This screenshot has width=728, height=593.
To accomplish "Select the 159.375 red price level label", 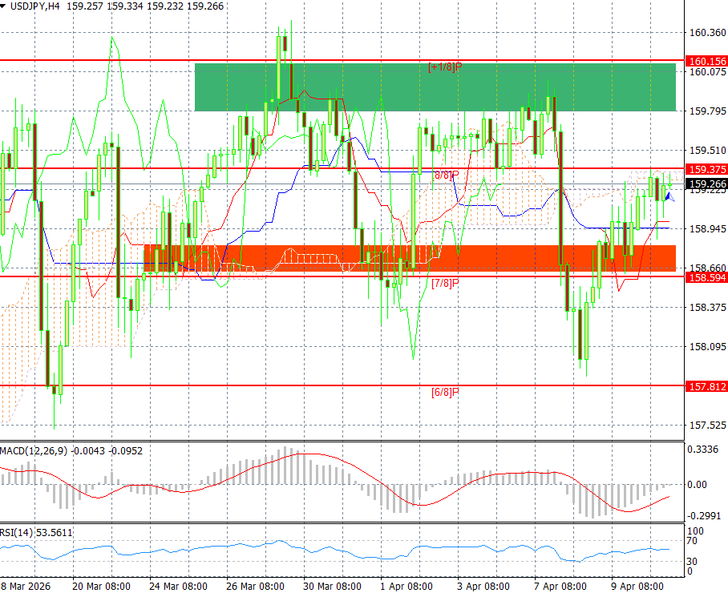I will 706,169.
